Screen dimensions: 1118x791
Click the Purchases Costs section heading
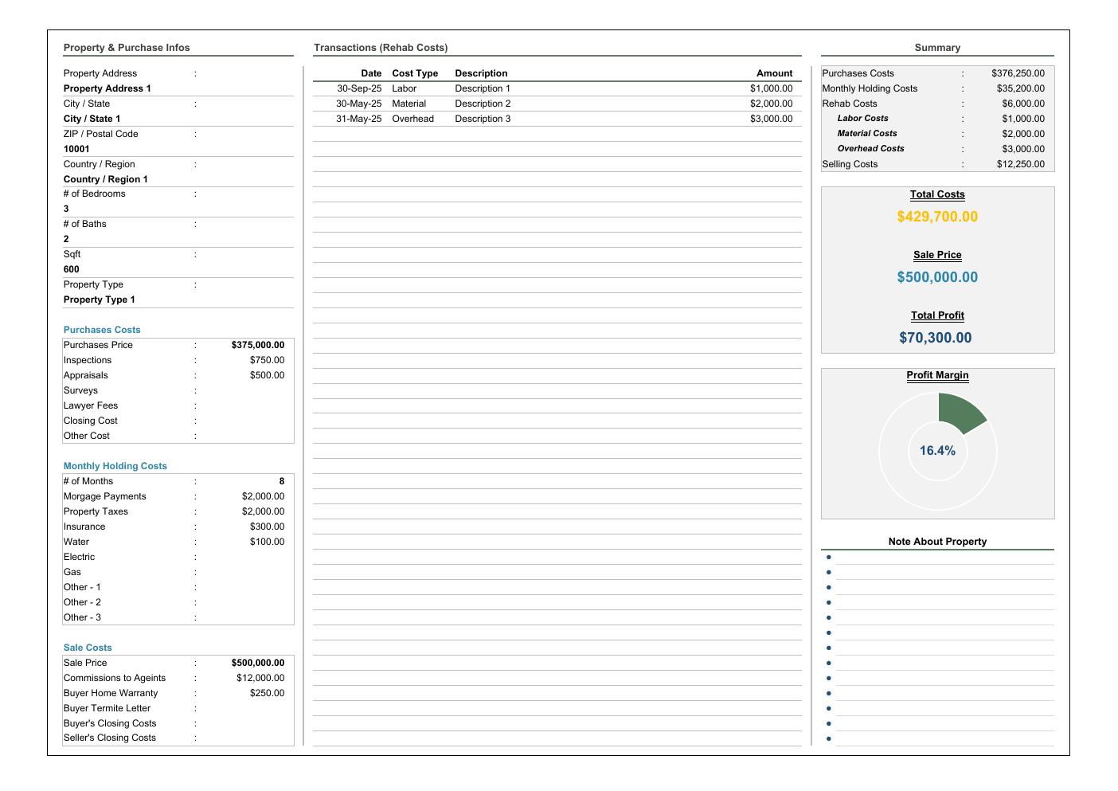click(102, 330)
